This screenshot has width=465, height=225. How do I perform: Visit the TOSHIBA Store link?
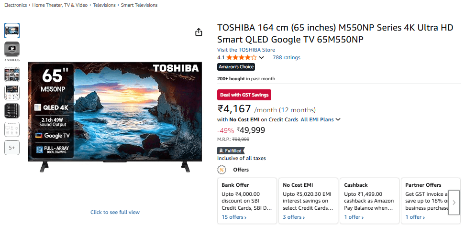(x=246, y=50)
